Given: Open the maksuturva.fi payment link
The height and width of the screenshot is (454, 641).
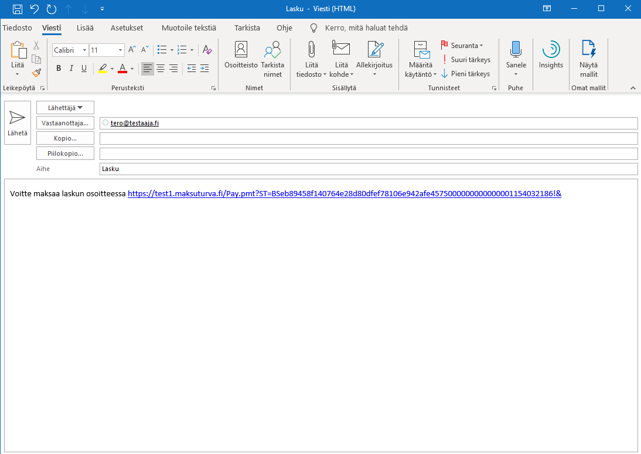Looking at the screenshot, I should pos(344,194).
